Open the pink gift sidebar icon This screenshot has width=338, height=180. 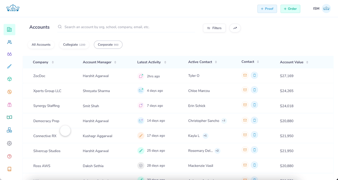[9, 105]
